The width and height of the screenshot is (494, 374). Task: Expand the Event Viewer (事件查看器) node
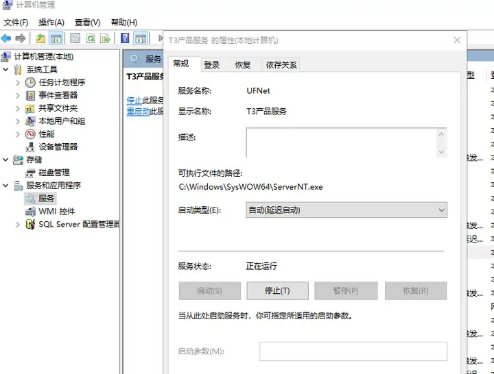(x=18, y=95)
